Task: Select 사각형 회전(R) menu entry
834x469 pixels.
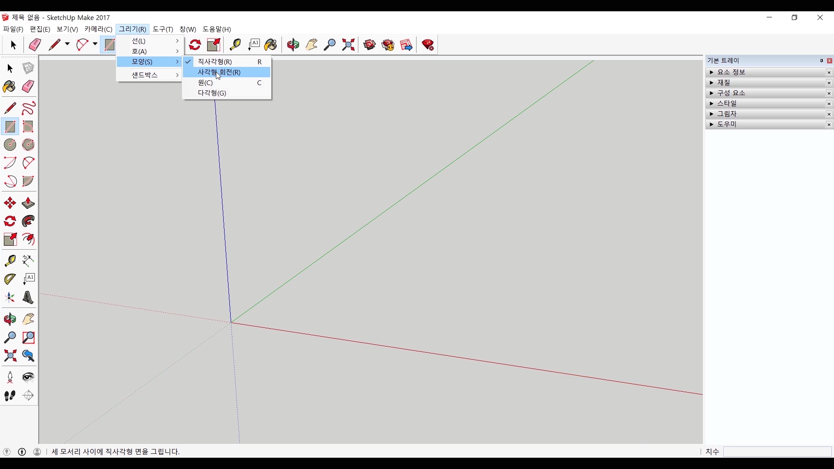Action: click(x=219, y=72)
